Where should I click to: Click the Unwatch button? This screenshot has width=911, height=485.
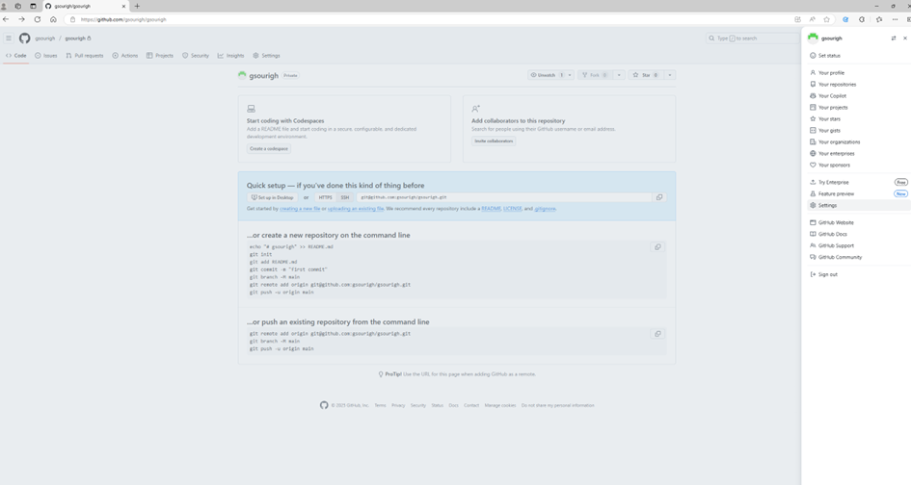[x=547, y=75]
